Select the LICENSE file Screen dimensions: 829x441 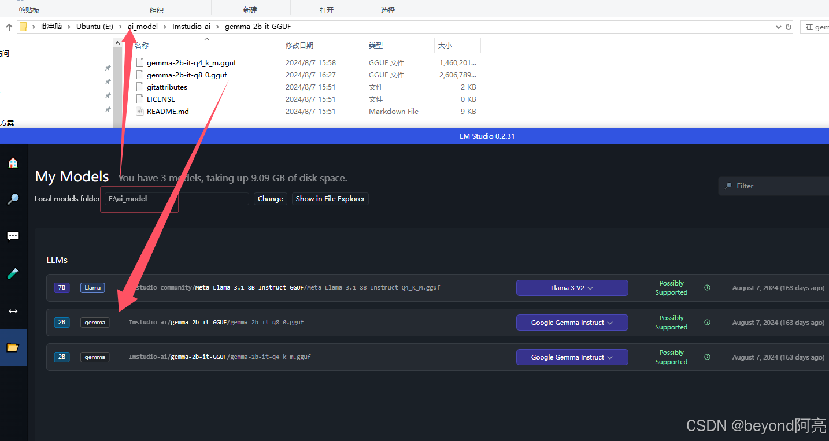(x=161, y=99)
